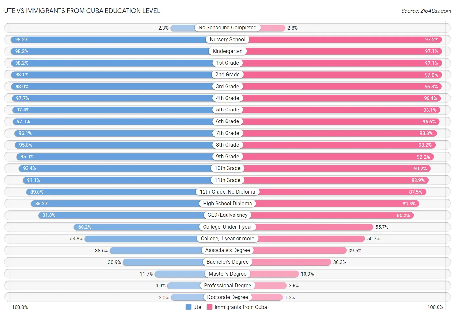Screen dimensions: 455x315
Task: Click the Associate's Degree label
Action: click(x=227, y=250)
